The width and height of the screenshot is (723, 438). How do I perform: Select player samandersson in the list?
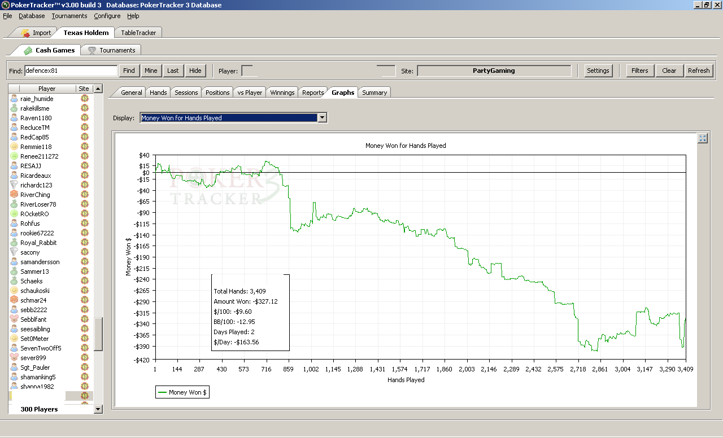(40, 262)
